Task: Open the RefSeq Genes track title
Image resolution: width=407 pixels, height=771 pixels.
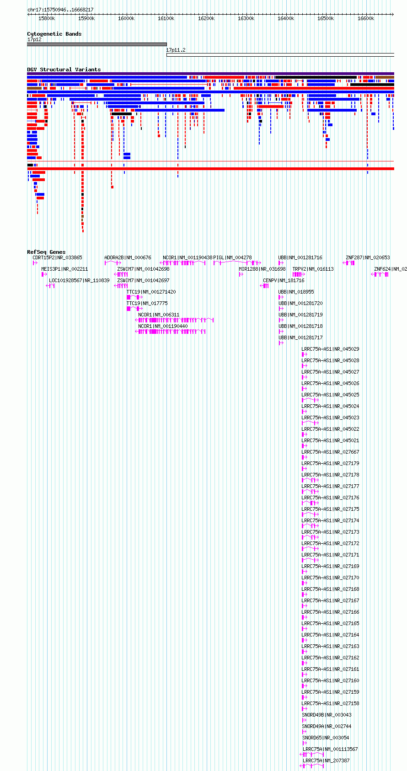Action: [x=46, y=252]
